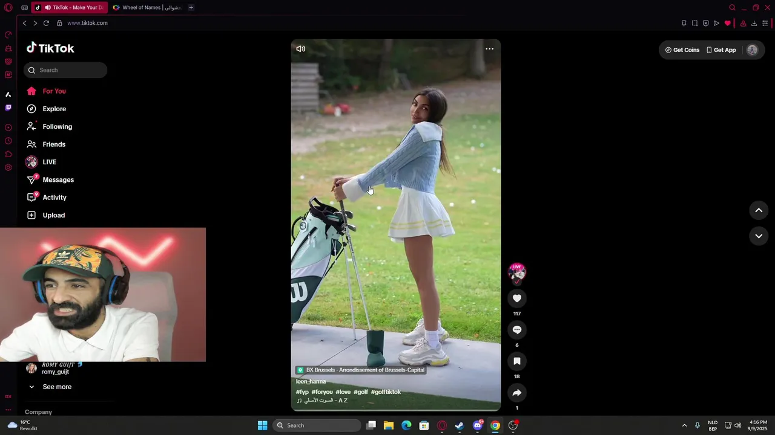Share the video using the arrow icon
The width and height of the screenshot is (775, 435).
(x=516, y=392)
